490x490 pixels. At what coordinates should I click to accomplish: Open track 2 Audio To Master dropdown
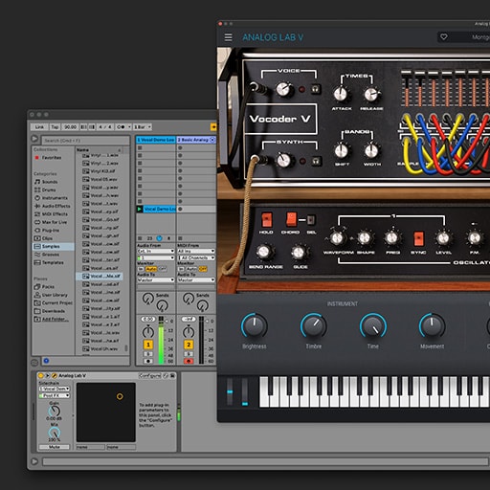196,279
